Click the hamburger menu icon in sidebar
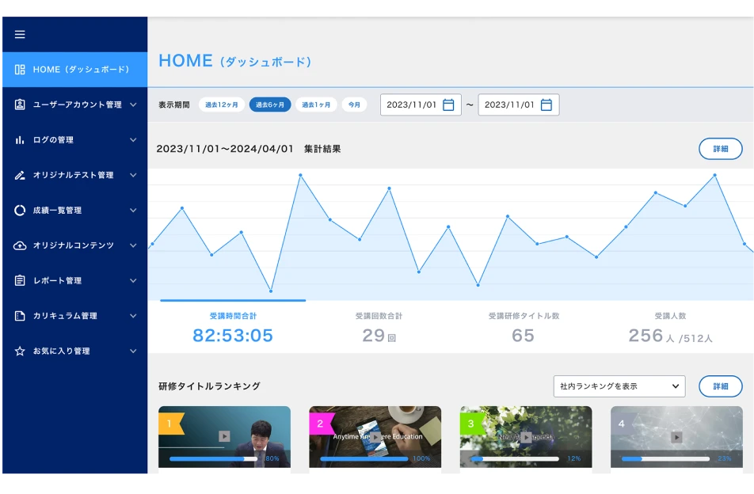This screenshot has width=754, height=494. (x=20, y=34)
